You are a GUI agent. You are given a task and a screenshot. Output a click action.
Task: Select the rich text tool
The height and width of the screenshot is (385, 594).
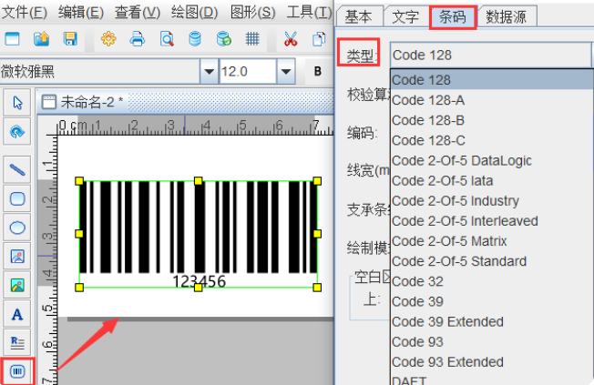click(x=17, y=342)
